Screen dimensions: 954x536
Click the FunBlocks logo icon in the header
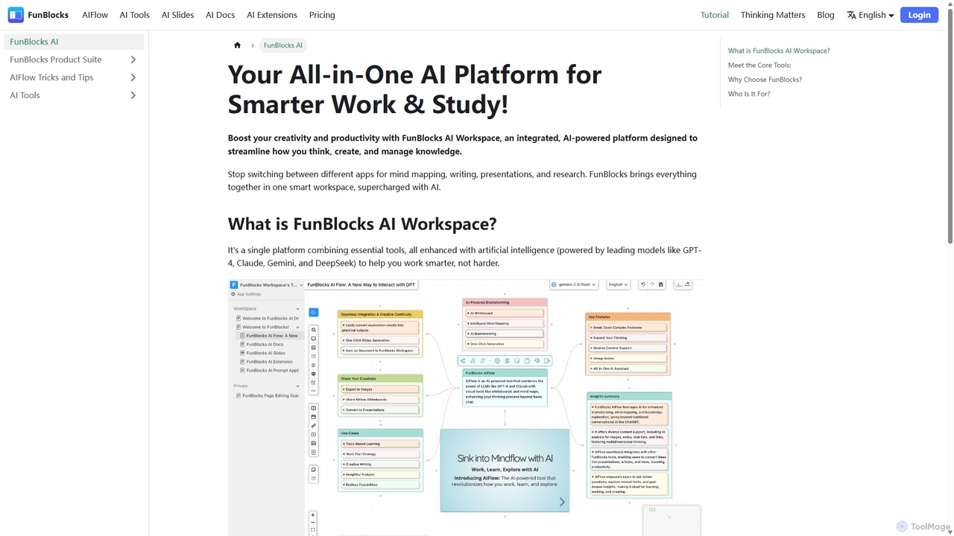[16, 15]
